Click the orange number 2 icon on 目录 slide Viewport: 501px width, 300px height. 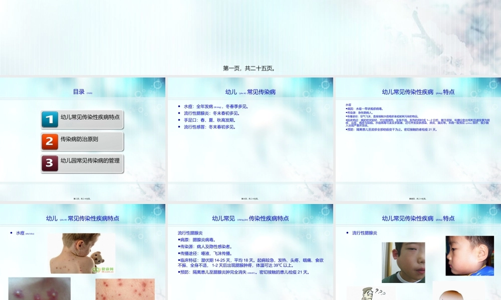coord(49,141)
